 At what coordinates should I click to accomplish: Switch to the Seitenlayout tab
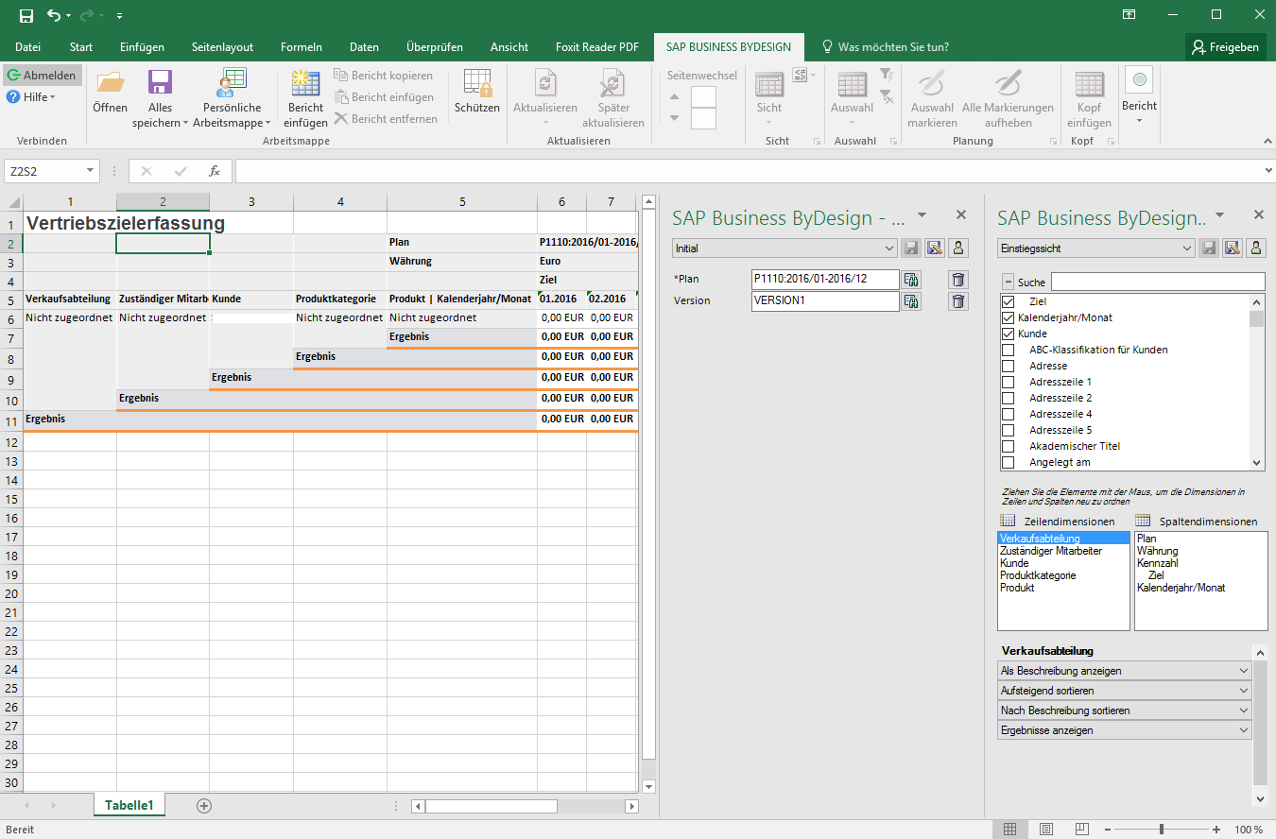[x=222, y=47]
